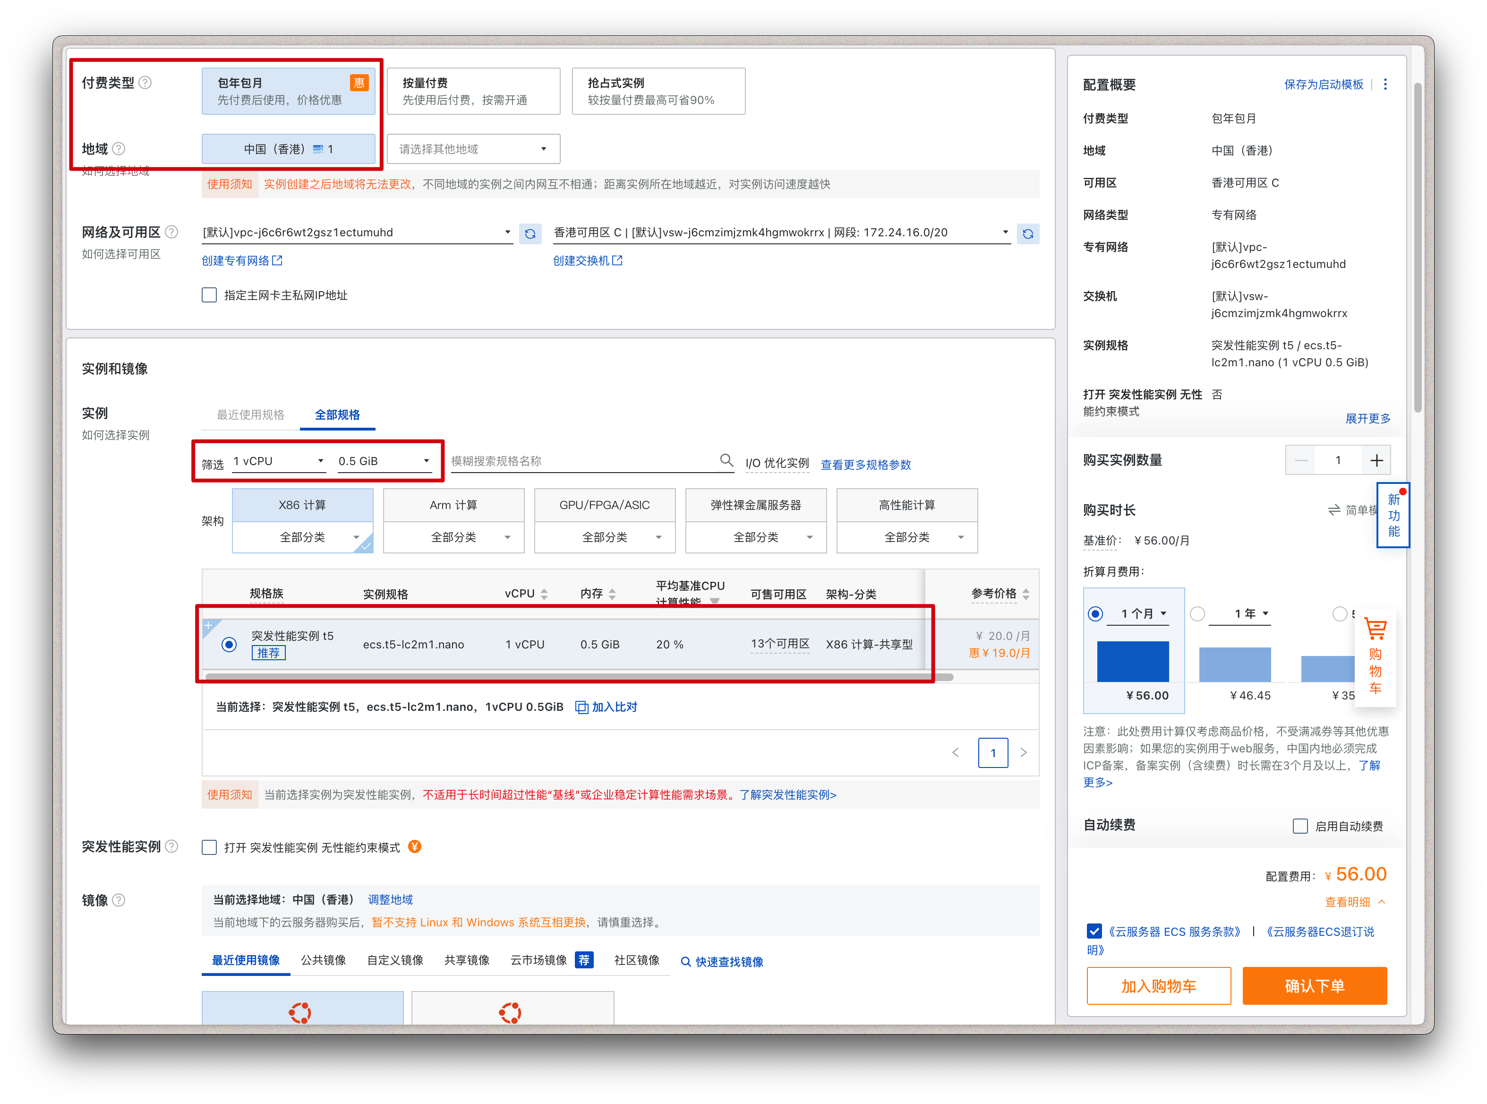
Task: Sort by vCPU column sort icon
Action: pos(545,594)
